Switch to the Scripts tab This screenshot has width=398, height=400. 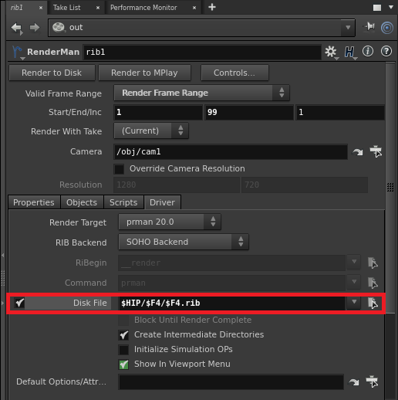click(123, 202)
